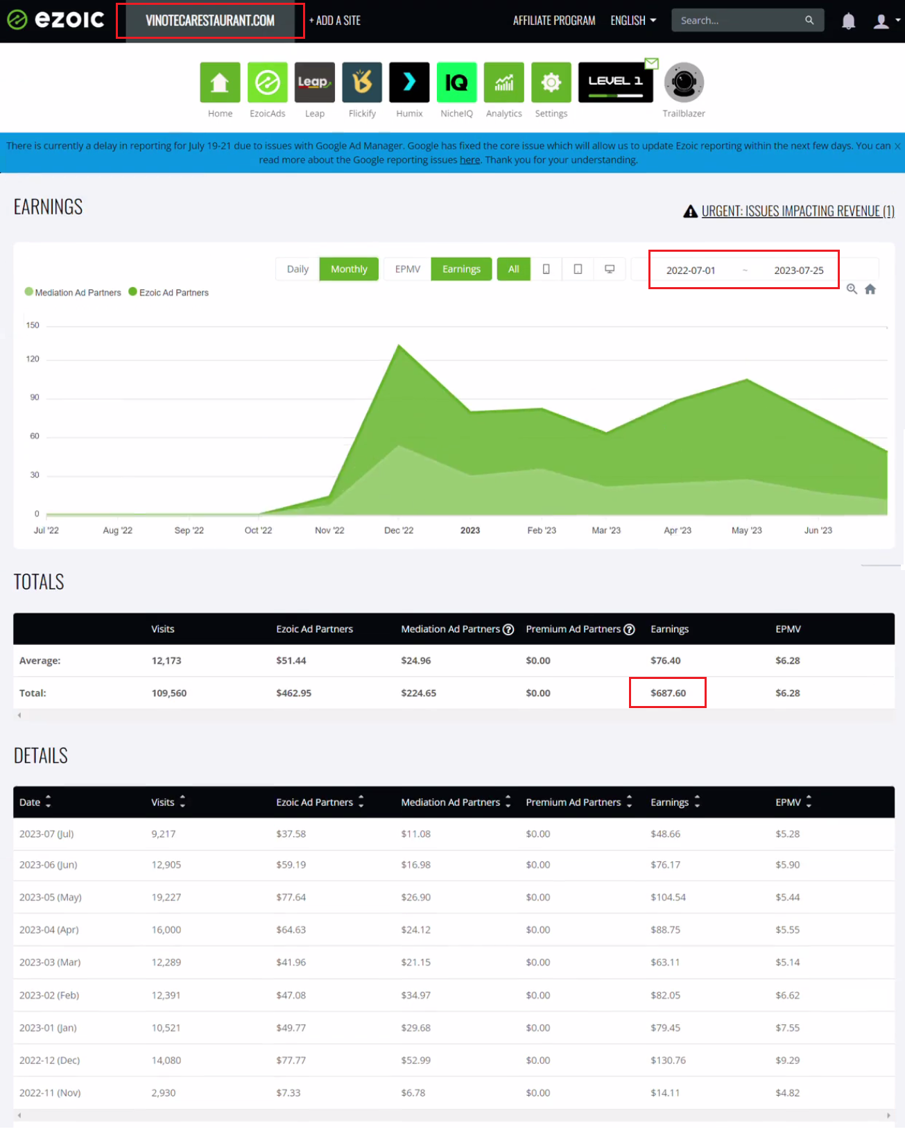The image size is (905, 1145).
Task: Dismiss the blue reporting delay banner
Action: (x=897, y=146)
